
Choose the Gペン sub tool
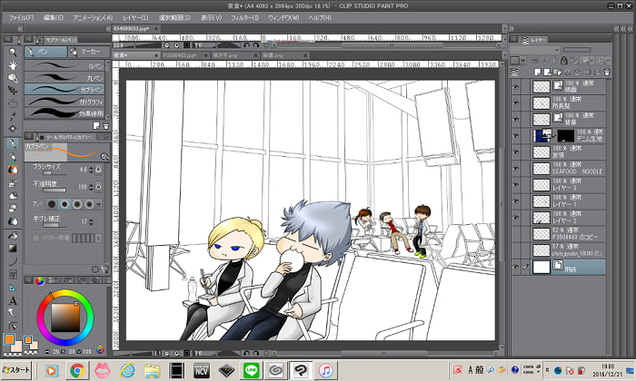[x=65, y=65]
